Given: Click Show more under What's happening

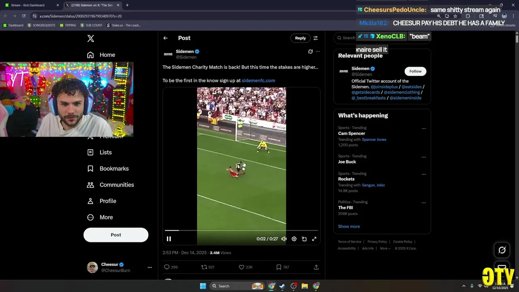Looking at the screenshot, I should tap(349, 226).
